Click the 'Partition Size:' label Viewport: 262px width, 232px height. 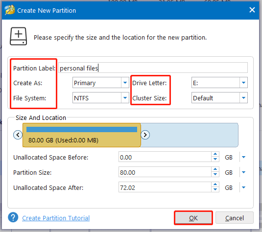coord(32,172)
